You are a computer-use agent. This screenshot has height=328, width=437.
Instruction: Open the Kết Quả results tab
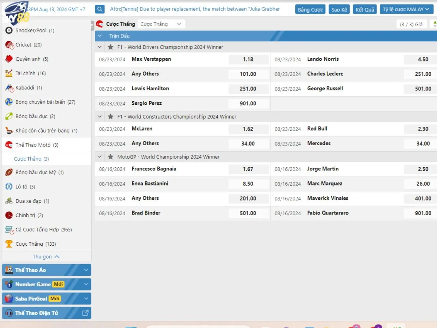pos(365,10)
